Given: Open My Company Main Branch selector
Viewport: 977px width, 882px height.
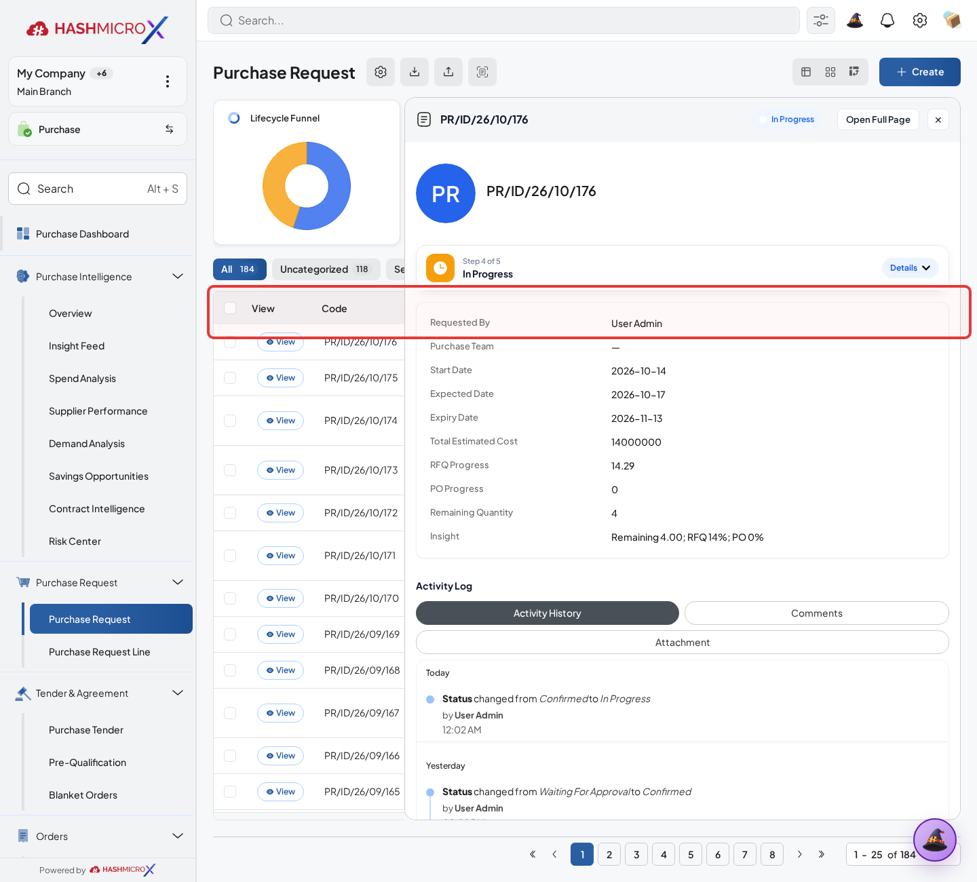Looking at the screenshot, I should point(98,81).
